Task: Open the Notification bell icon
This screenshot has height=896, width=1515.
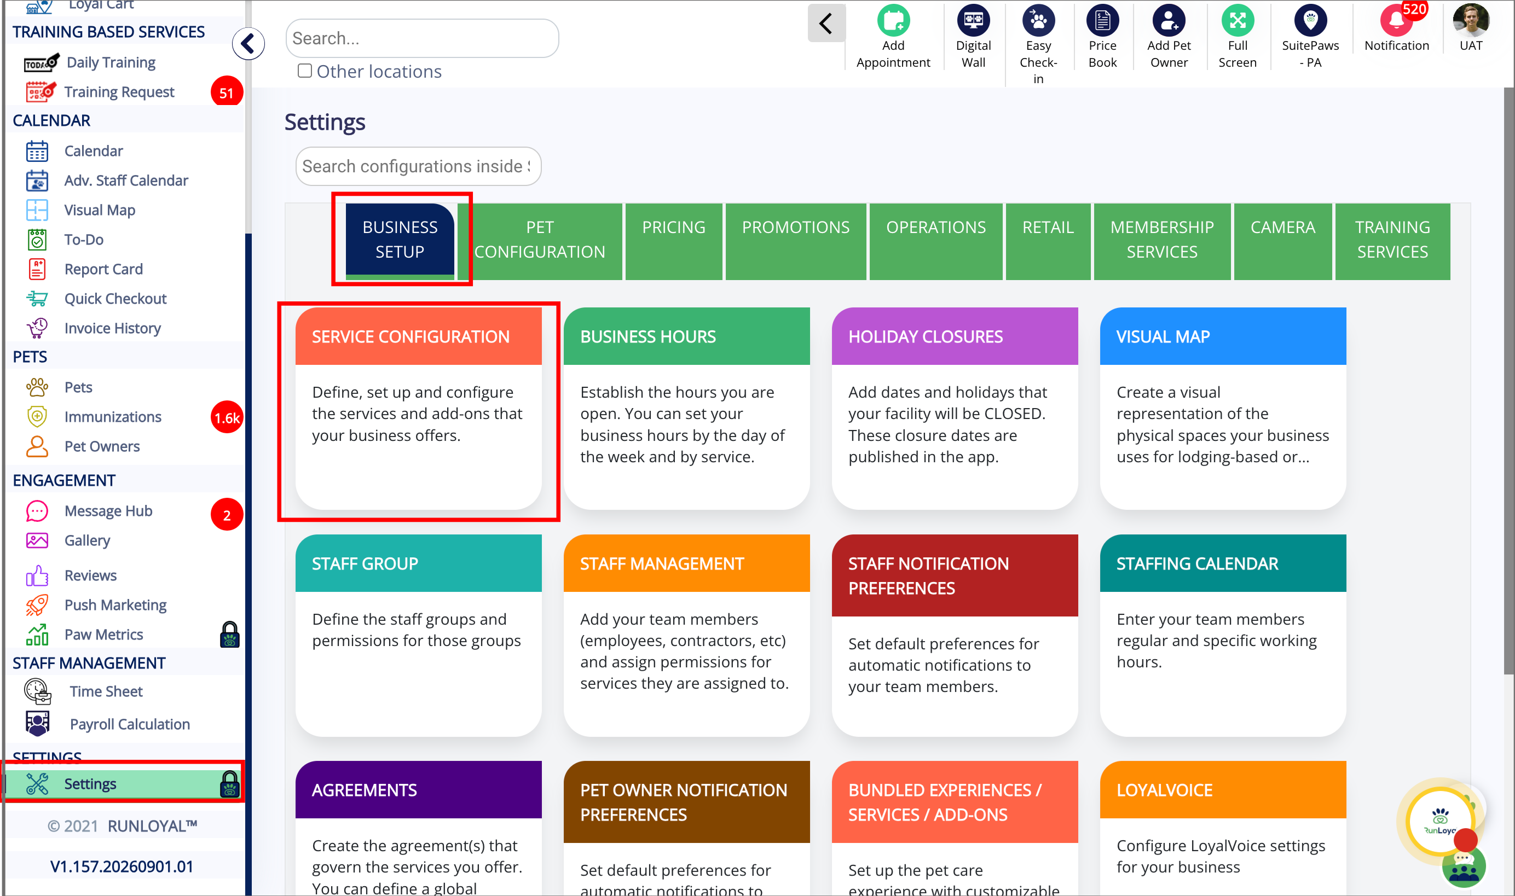Action: [1396, 20]
